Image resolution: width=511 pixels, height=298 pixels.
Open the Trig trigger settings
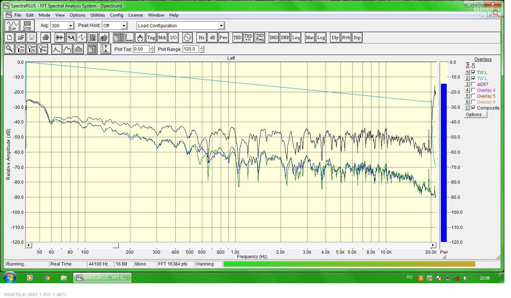pos(151,38)
